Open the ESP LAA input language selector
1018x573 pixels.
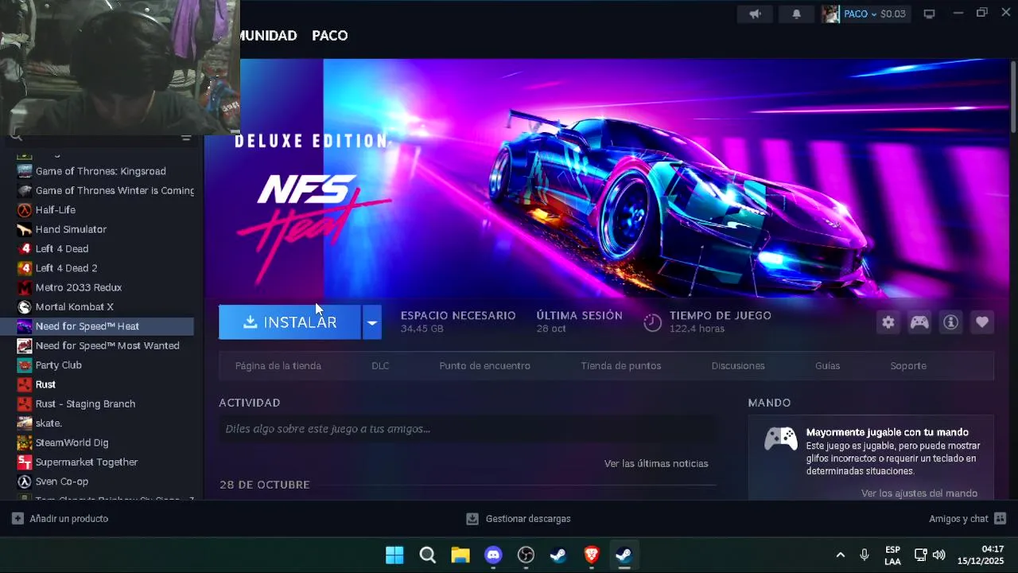(893, 555)
